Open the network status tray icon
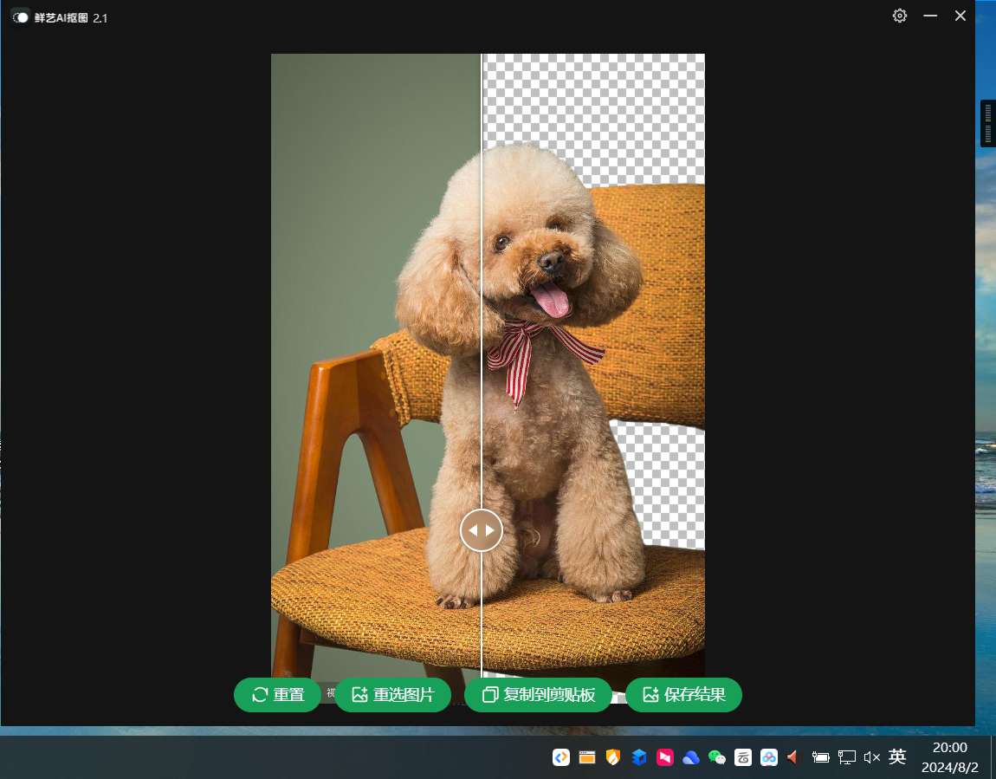This screenshot has height=779, width=996. point(846,757)
